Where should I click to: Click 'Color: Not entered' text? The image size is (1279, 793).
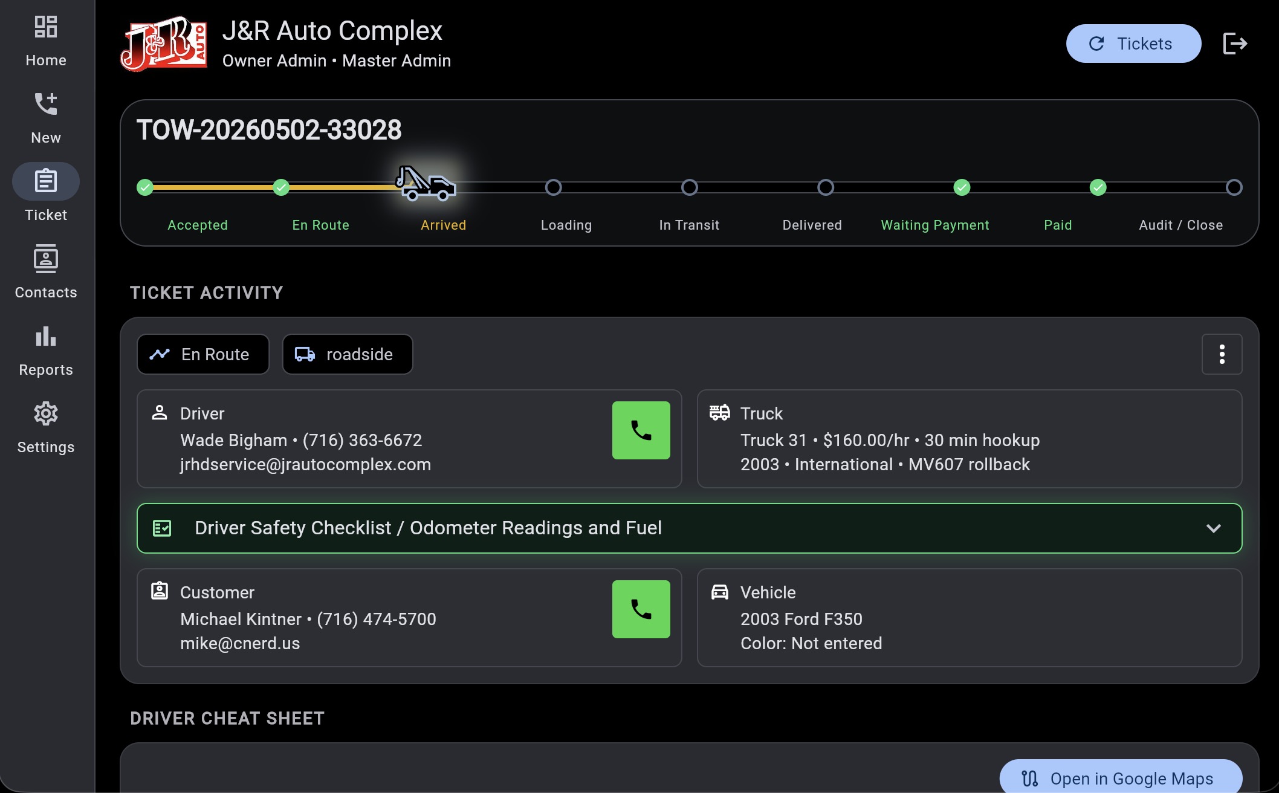coord(811,643)
